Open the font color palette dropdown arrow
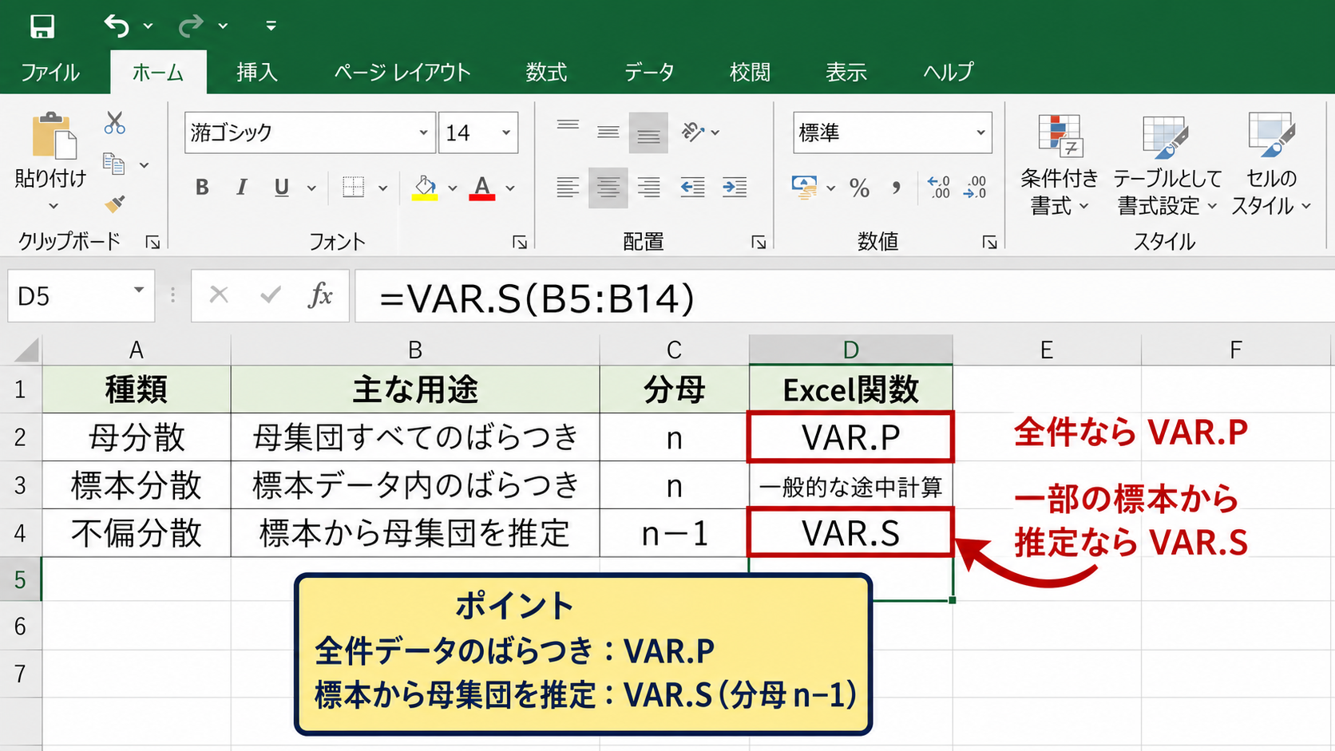This screenshot has height=751, width=1335. 510,188
